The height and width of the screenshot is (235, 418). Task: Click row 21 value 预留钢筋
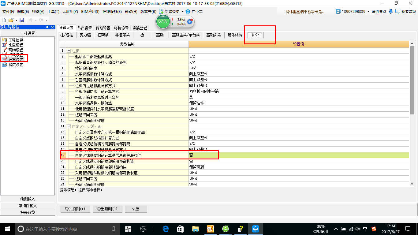pos(299,167)
